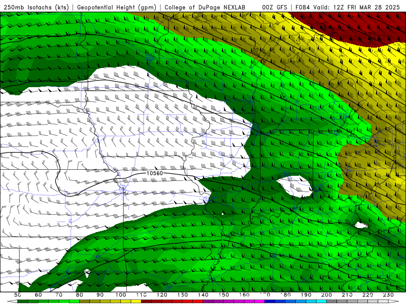Select the first purple swatch at 140 kts
Image resolution: width=406 pixels, height=304 pixels.
point(208,301)
